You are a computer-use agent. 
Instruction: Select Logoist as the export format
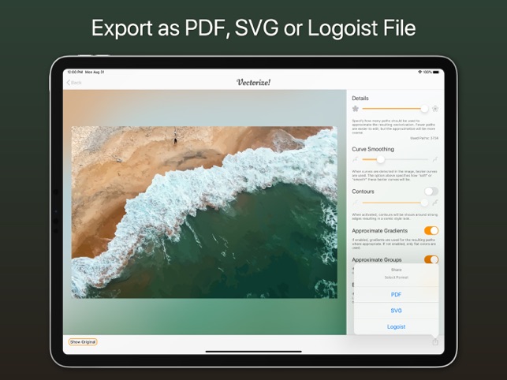(396, 326)
